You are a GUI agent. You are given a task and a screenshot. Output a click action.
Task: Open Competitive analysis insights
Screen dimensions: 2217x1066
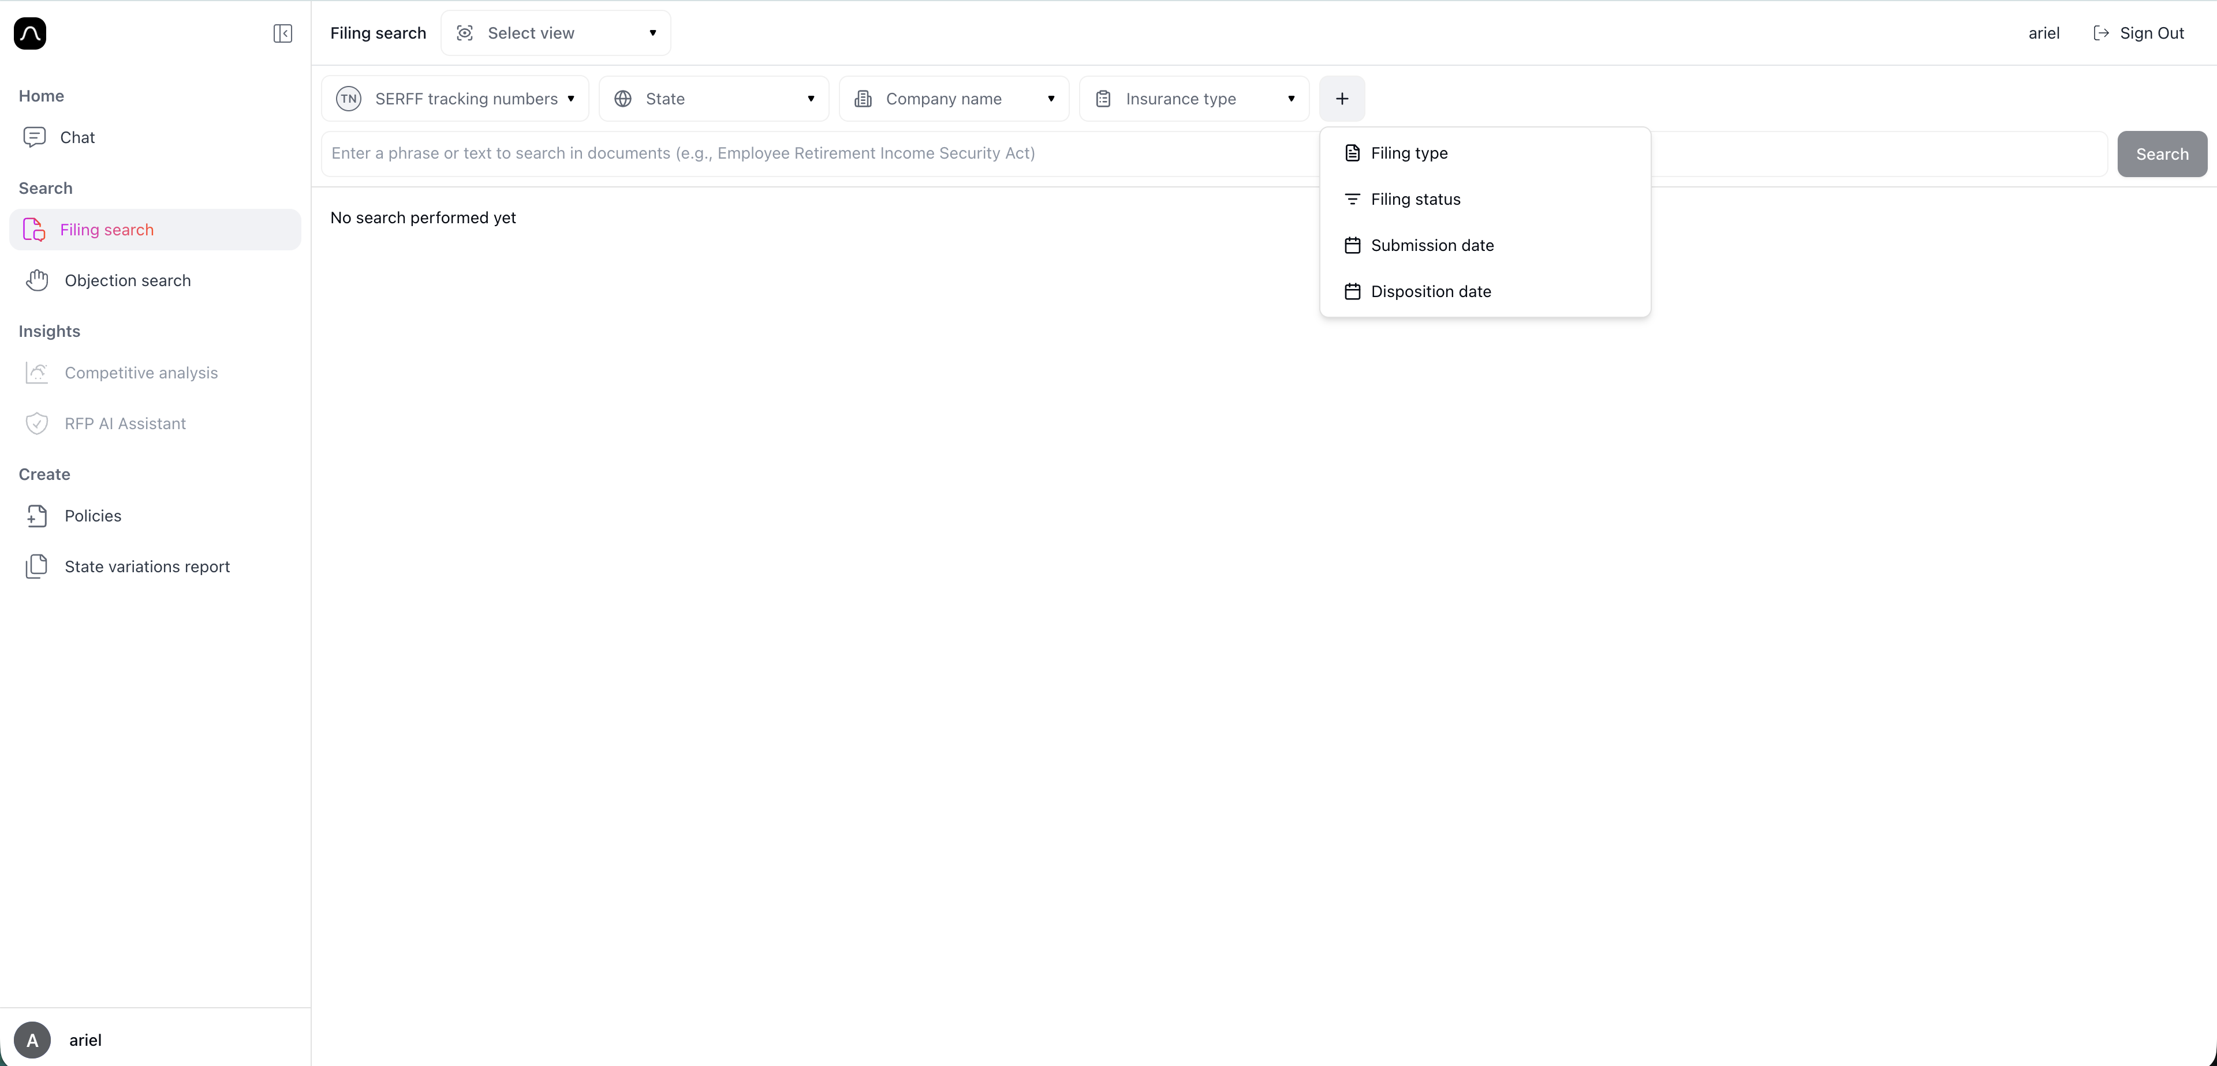tap(140, 373)
